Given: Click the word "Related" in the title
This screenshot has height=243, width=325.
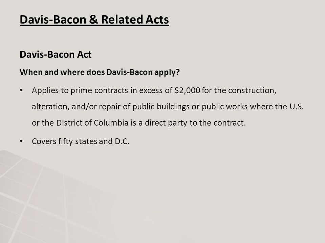Looking at the screenshot, I should pyautogui.click(x=122, y=20).
